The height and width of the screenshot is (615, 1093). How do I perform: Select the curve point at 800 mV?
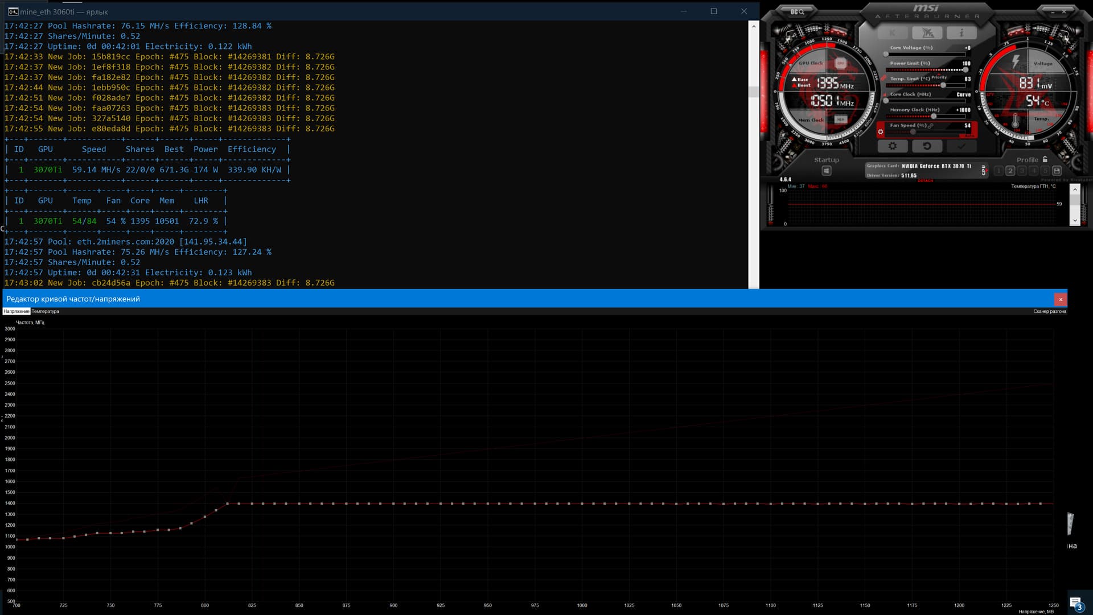205,517
